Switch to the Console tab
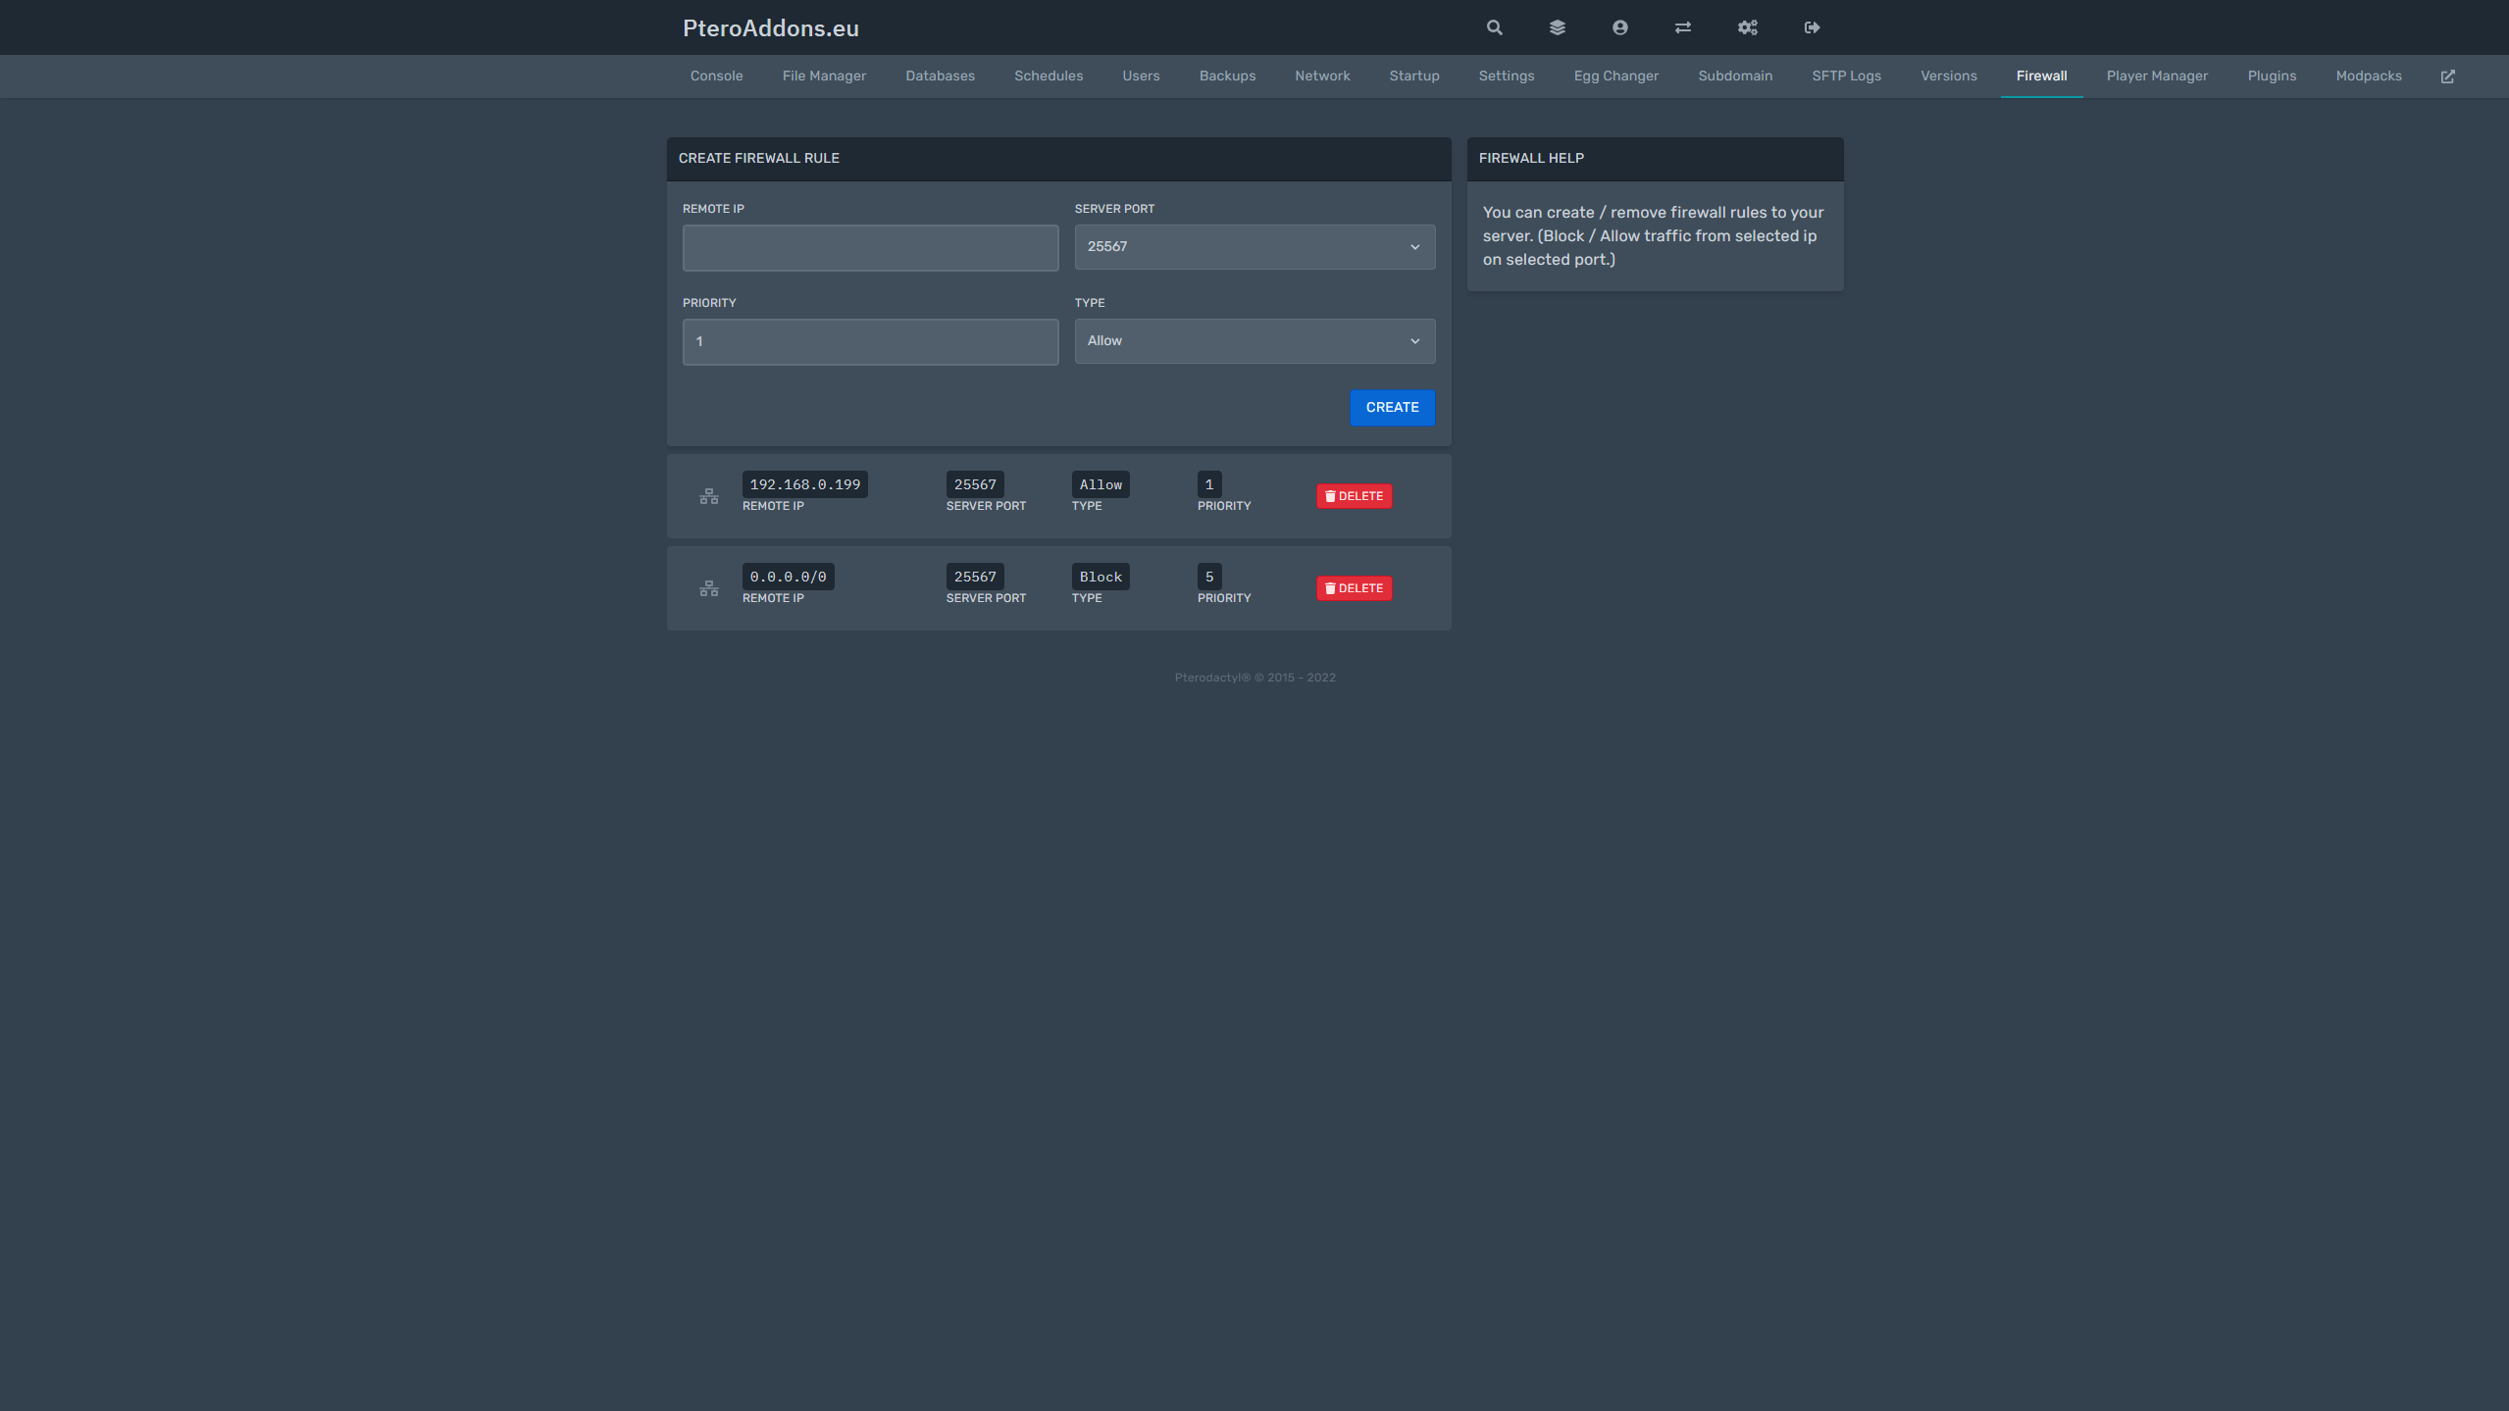 coord(716,76)
